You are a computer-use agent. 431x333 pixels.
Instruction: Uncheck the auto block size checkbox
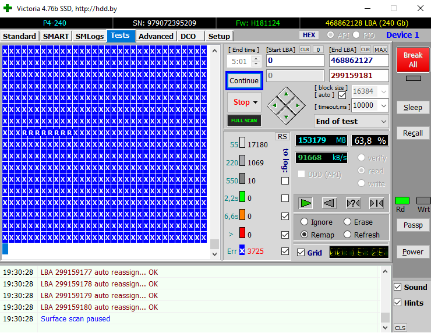click(342, 95)
